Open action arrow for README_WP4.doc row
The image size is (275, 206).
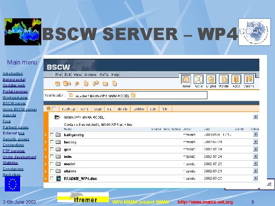click(256, 178)
